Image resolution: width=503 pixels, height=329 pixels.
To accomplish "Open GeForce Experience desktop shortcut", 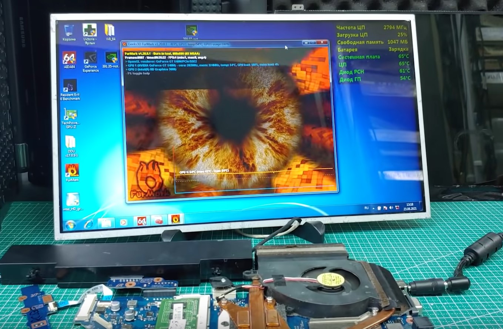I will [x=91, y=62].
